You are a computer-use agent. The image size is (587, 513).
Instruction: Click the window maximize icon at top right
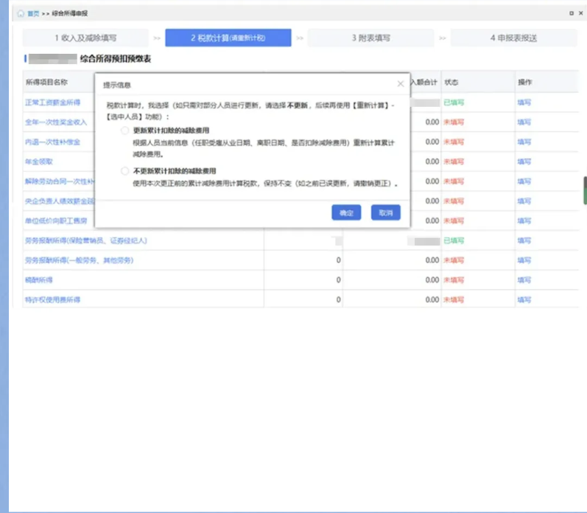pos(572,13)
